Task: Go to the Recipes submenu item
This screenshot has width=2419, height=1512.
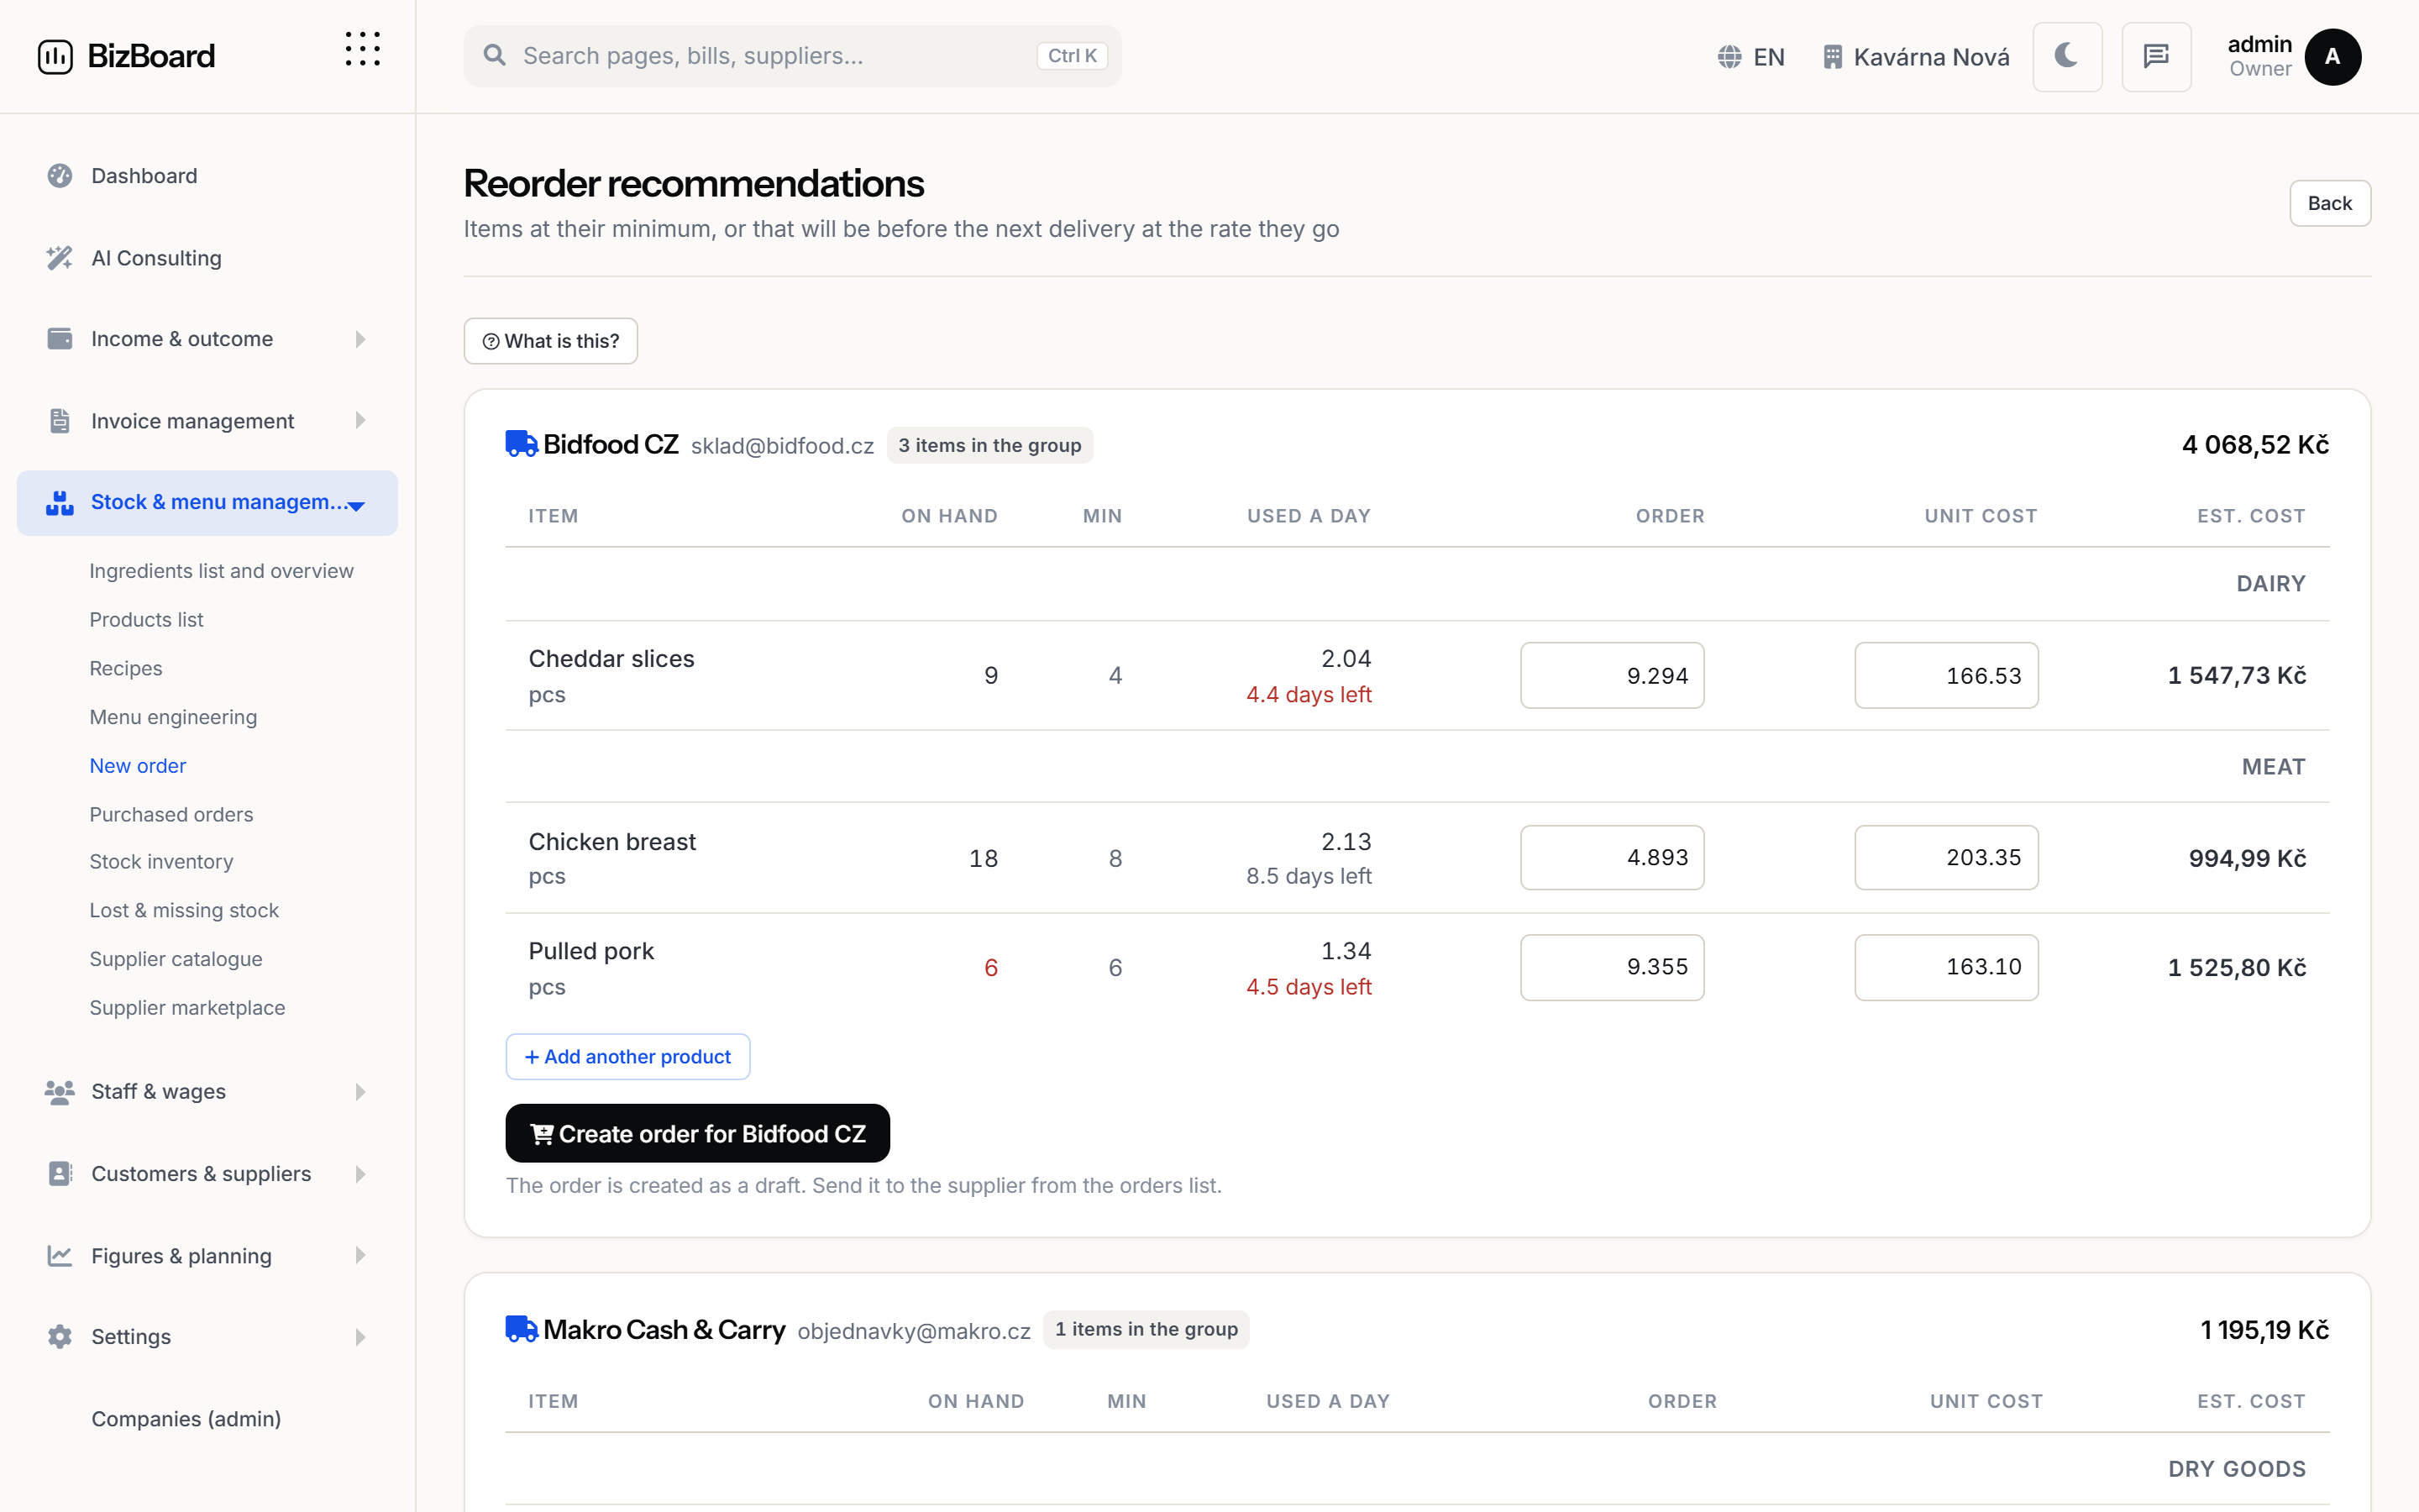Action: click(126, 668)
